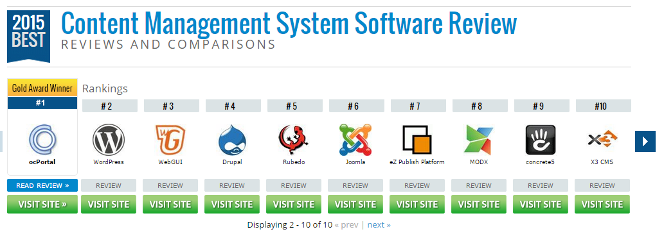This screenshot has width=664, height=243.
Task: Click the Drupal name label
Action: (232, 162)
